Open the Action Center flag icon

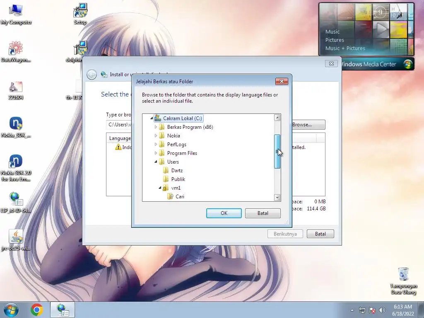372,310
